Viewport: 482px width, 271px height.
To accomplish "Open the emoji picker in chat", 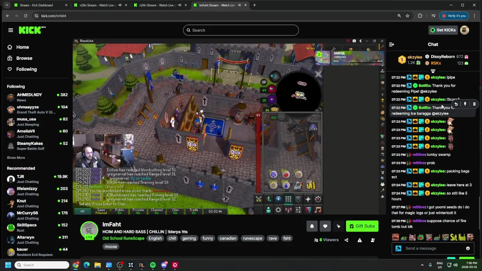I will tap(468, 248).
